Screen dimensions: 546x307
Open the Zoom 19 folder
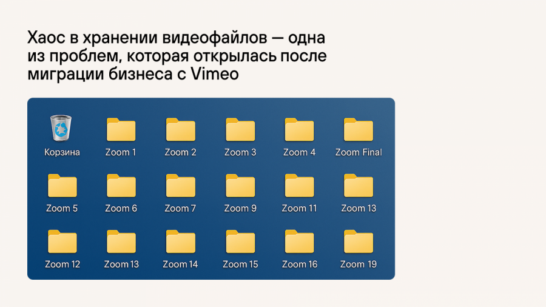pos(359,241)
